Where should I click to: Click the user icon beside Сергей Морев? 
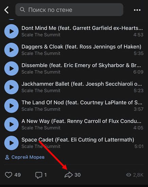click(x=7, y=157)
